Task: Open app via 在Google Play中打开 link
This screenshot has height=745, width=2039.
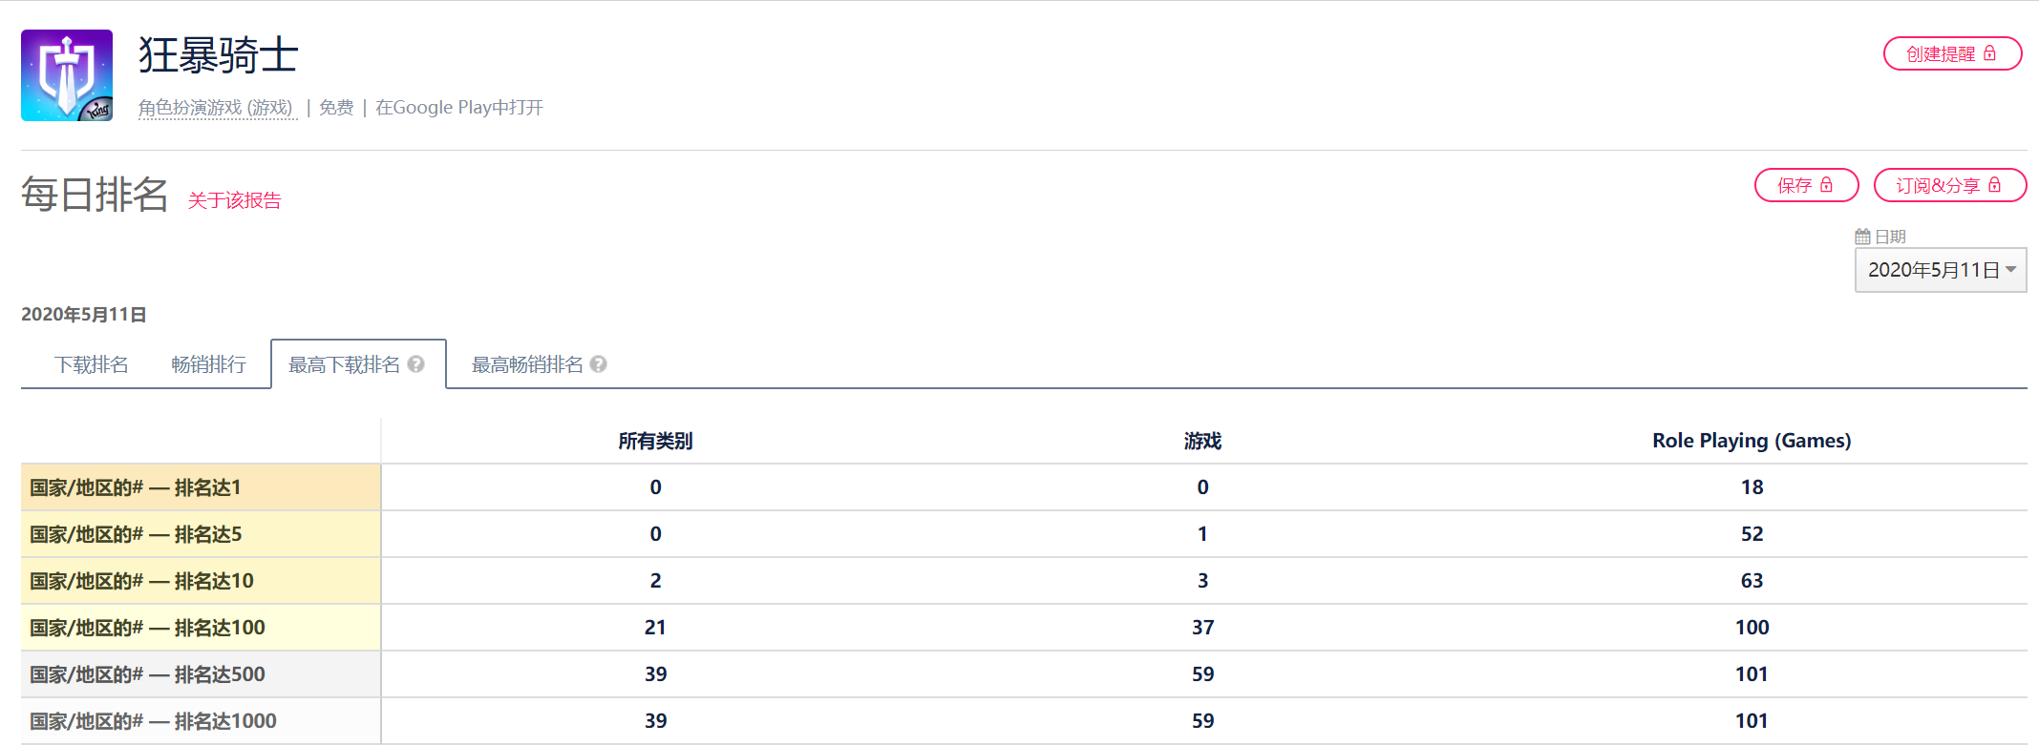Action: pos(459,108)
